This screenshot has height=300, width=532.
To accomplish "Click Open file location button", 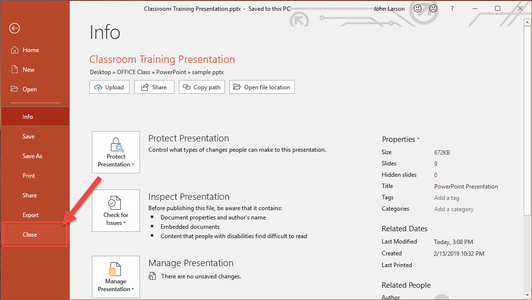I will tap(262, 87).
